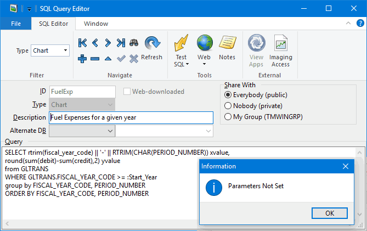Viewport: 367px width, 231px height.
Task: Open the File tab
Action: pyautogui.click(x=16, y=24)
